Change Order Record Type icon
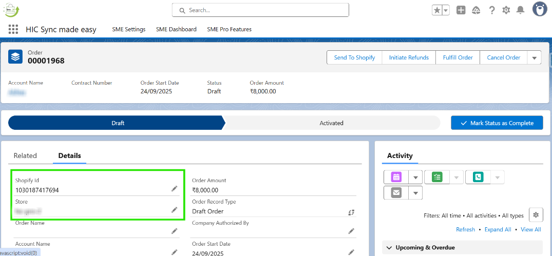Image resolution: width=552 pixels, height=256 pixels. [x=351, y=212]
